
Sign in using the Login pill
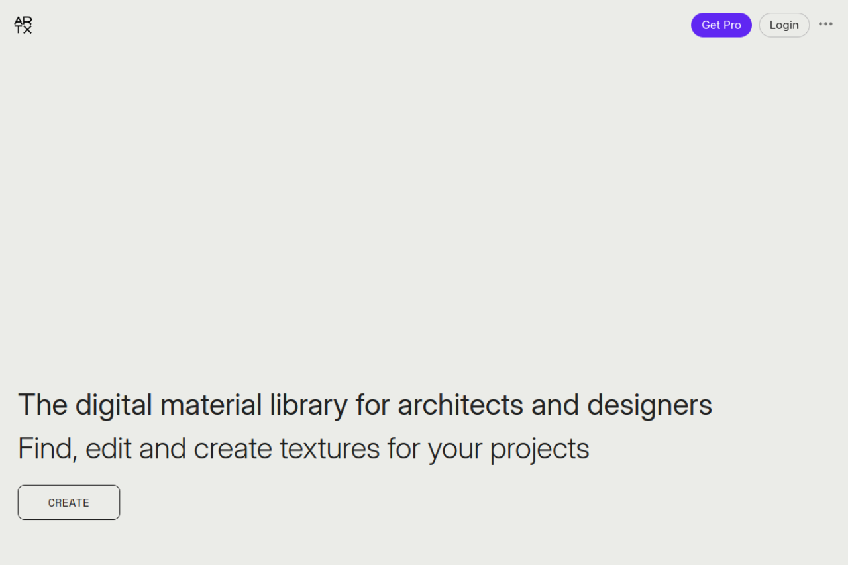click(x=784, y=25)
